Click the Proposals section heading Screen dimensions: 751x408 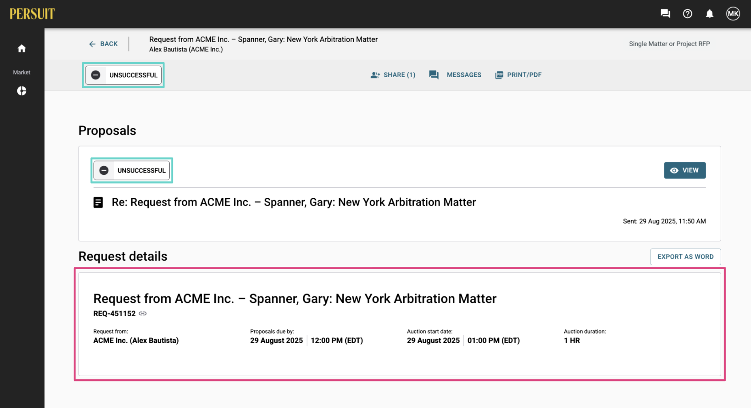pyautogui.click(x=107, y=131)
